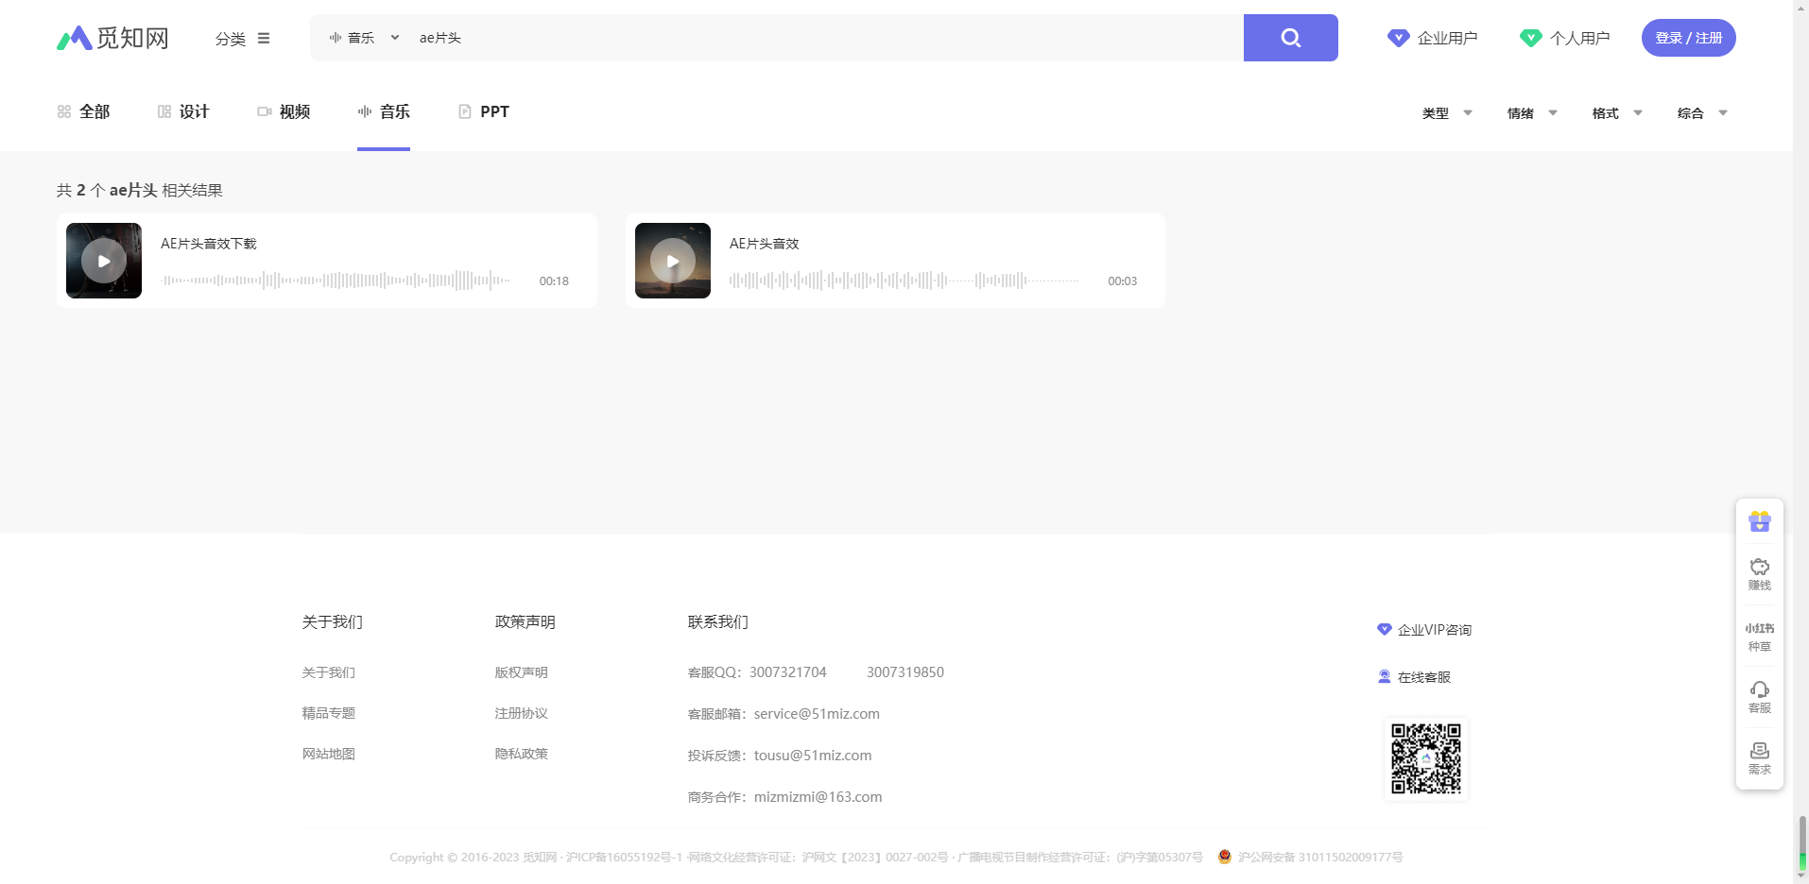
Task: Open the 类型 filter dropdown
Action: pyautogui.click(x=1446, y=112)
